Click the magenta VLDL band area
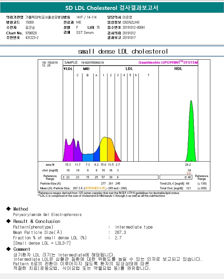Image resolution: width=224 pixels, height=279 pixels. click(x=68, y=152)
